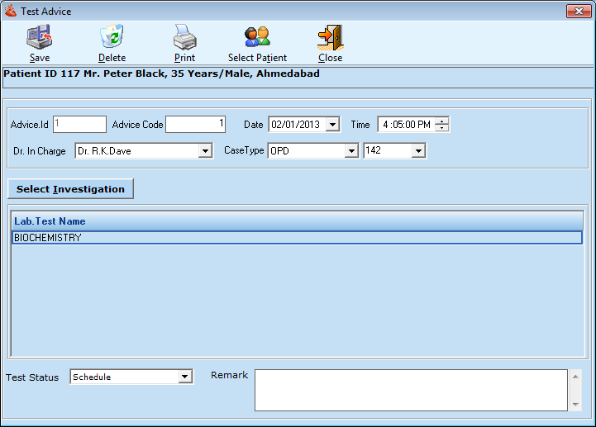This screenshot has width=596, height=427.
Task: Open the Dr. In Charge dropdown
Action: (205, 151)
